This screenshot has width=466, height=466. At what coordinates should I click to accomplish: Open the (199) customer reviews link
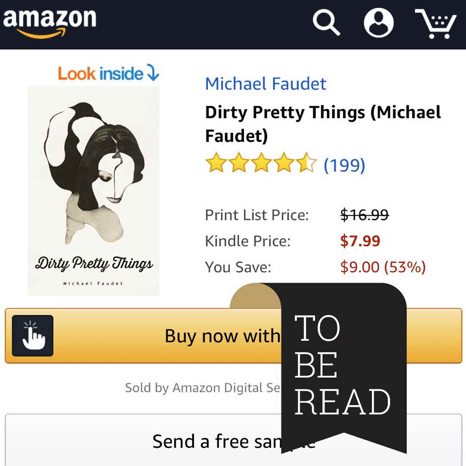coord(344,165)
